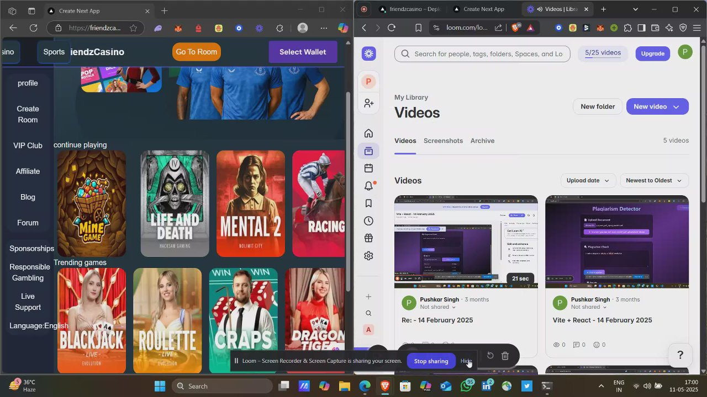Image resolution: width=707 pixels, height=397 pixels.
Task: Open Blog in casino sidebar
Action: coord(28,197)
